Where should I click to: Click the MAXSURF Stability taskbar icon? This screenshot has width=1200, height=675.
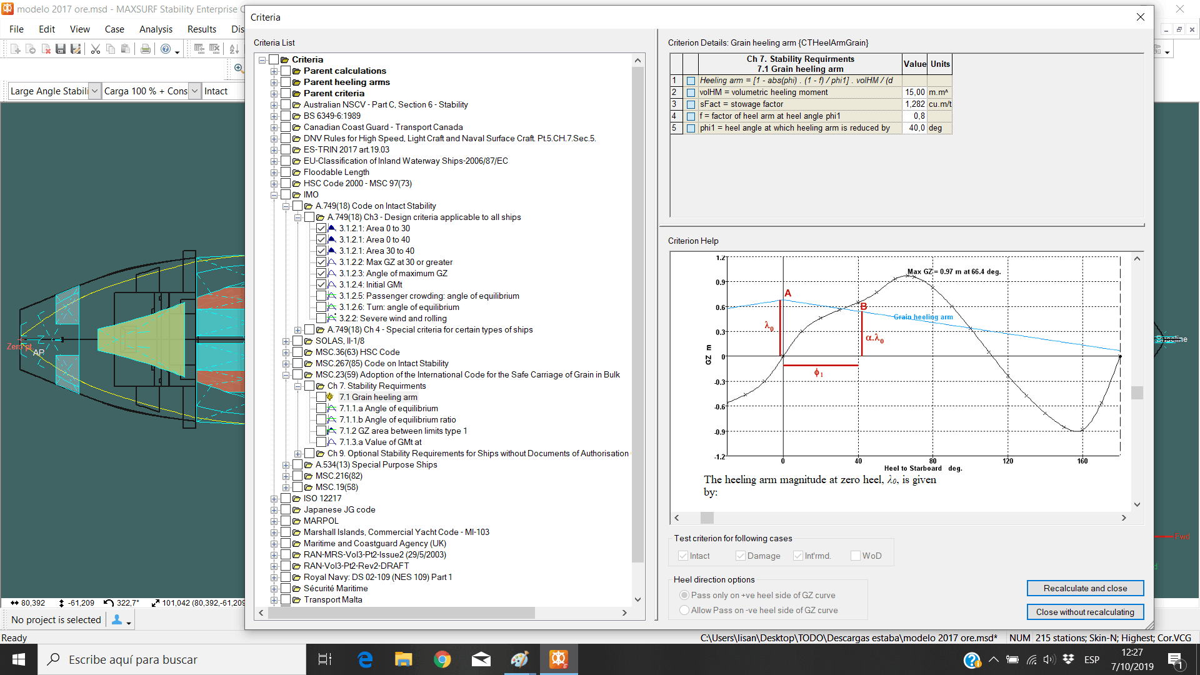[558, 659]
